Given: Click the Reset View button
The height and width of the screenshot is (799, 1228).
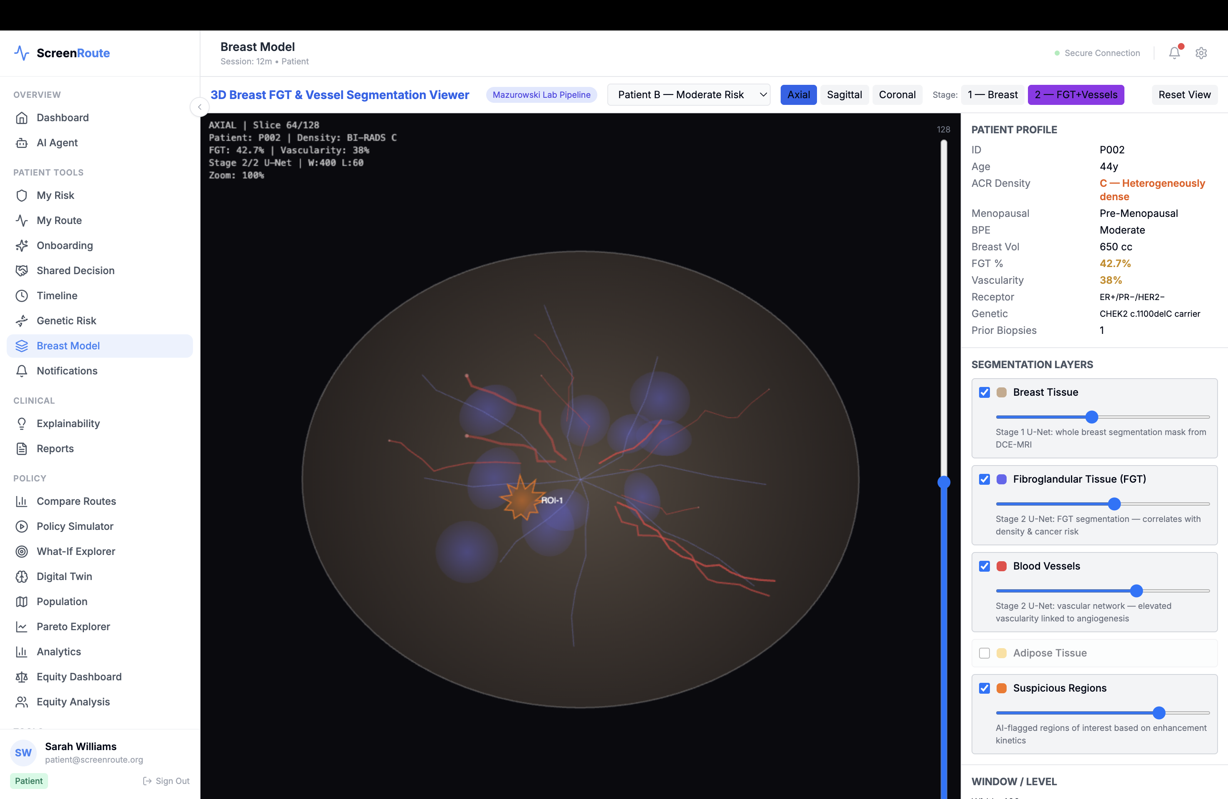Looking at the screenshot, I should 1184,94.
